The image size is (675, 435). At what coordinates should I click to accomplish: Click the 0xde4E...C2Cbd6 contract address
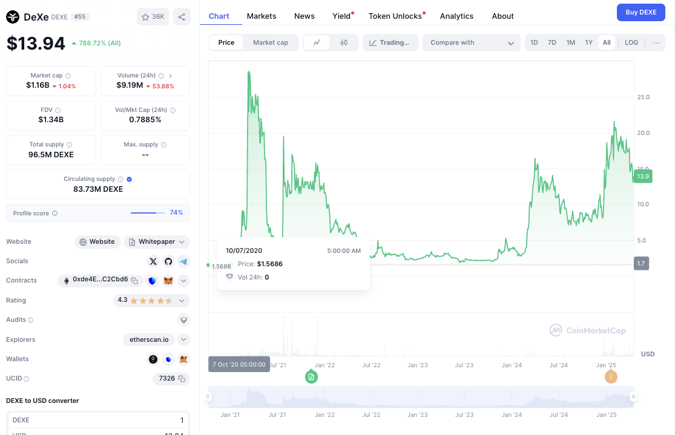[100, 280]
